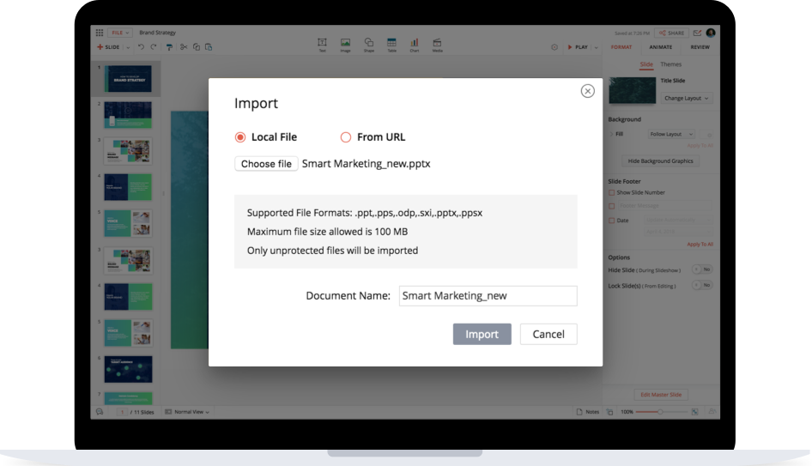
Task: Open the user profile avatar
Action: pyautogui.click(x=711, y=33)
